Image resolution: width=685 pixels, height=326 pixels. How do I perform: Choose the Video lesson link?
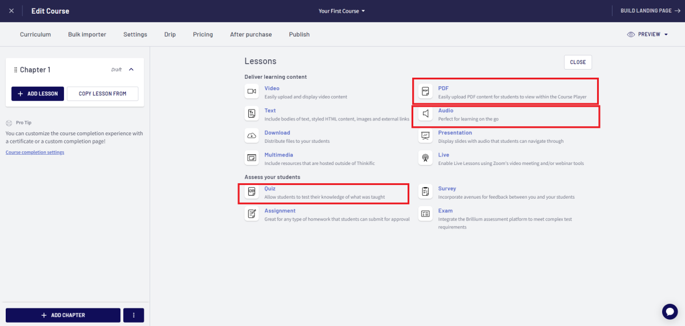click(x=272, y=88)
